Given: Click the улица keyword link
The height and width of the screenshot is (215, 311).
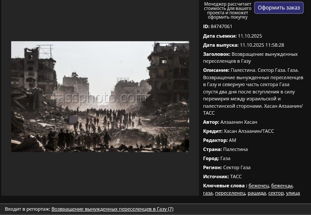Looking at the screenshot, I should coord(293,193).
